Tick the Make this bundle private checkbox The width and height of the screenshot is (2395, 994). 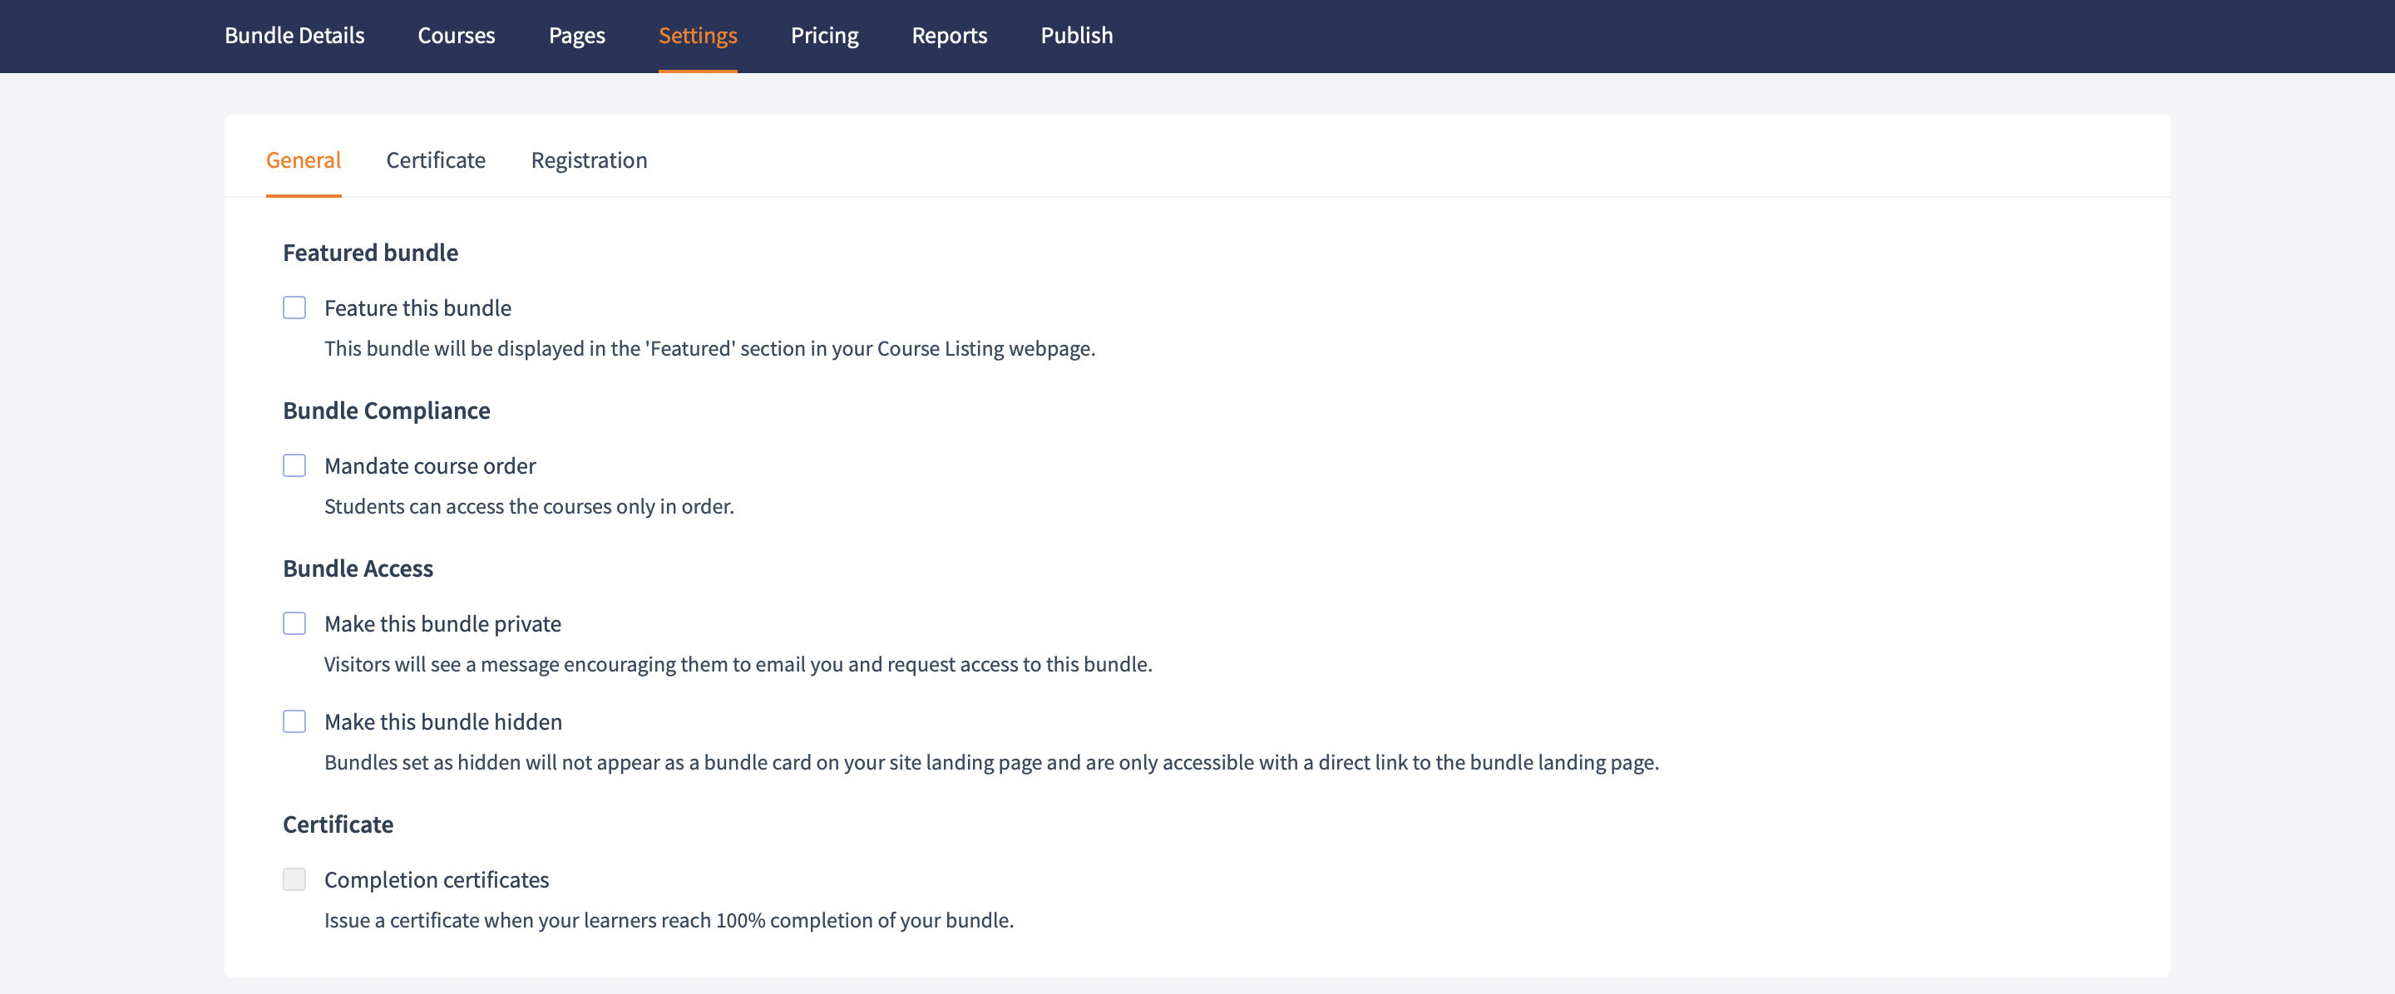(294, 623)
